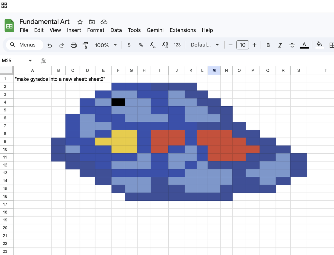334x255 pixels.
Task: Decrease decimal places
Action: click(x=153, y=45)
